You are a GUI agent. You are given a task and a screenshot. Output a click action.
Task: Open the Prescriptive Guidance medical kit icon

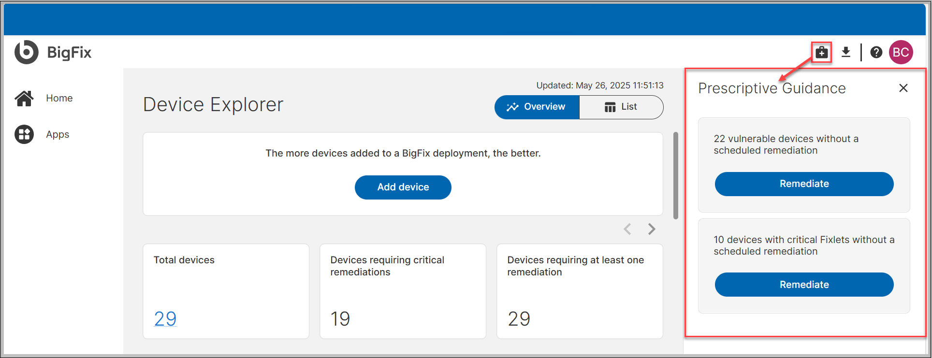coord(821,52)
